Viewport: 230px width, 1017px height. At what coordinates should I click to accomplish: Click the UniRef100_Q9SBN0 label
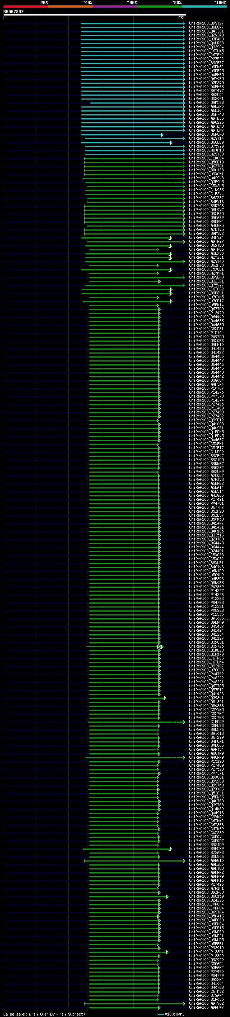tap(206, 277)
